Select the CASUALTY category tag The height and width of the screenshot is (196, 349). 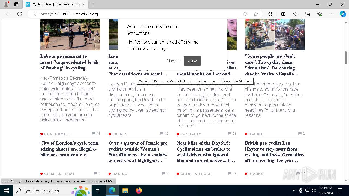191,134
